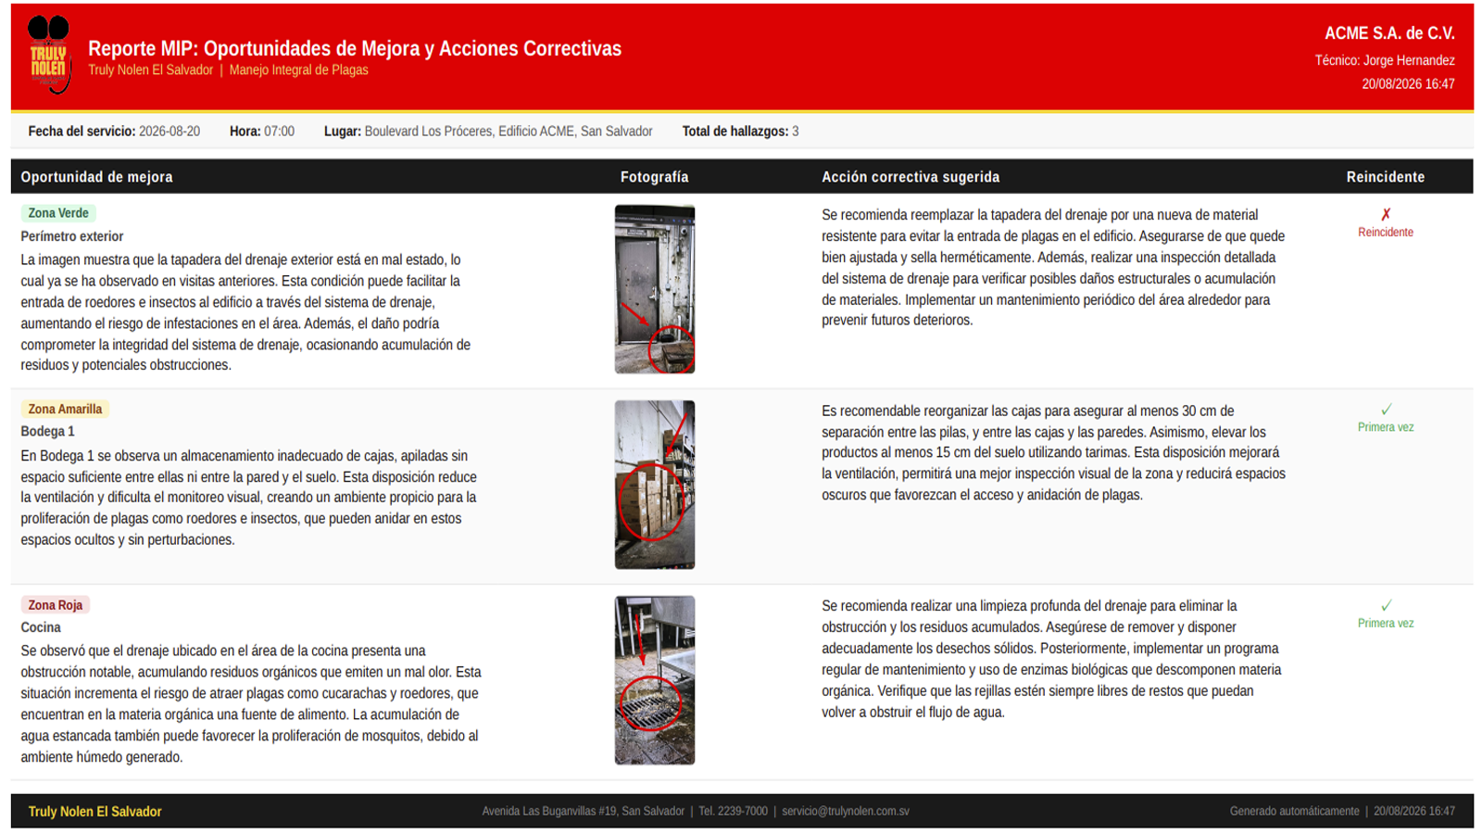Open the Cocina drain photo
The height and width of the screenshot is (834, 1482).
(x=655, y=680)
